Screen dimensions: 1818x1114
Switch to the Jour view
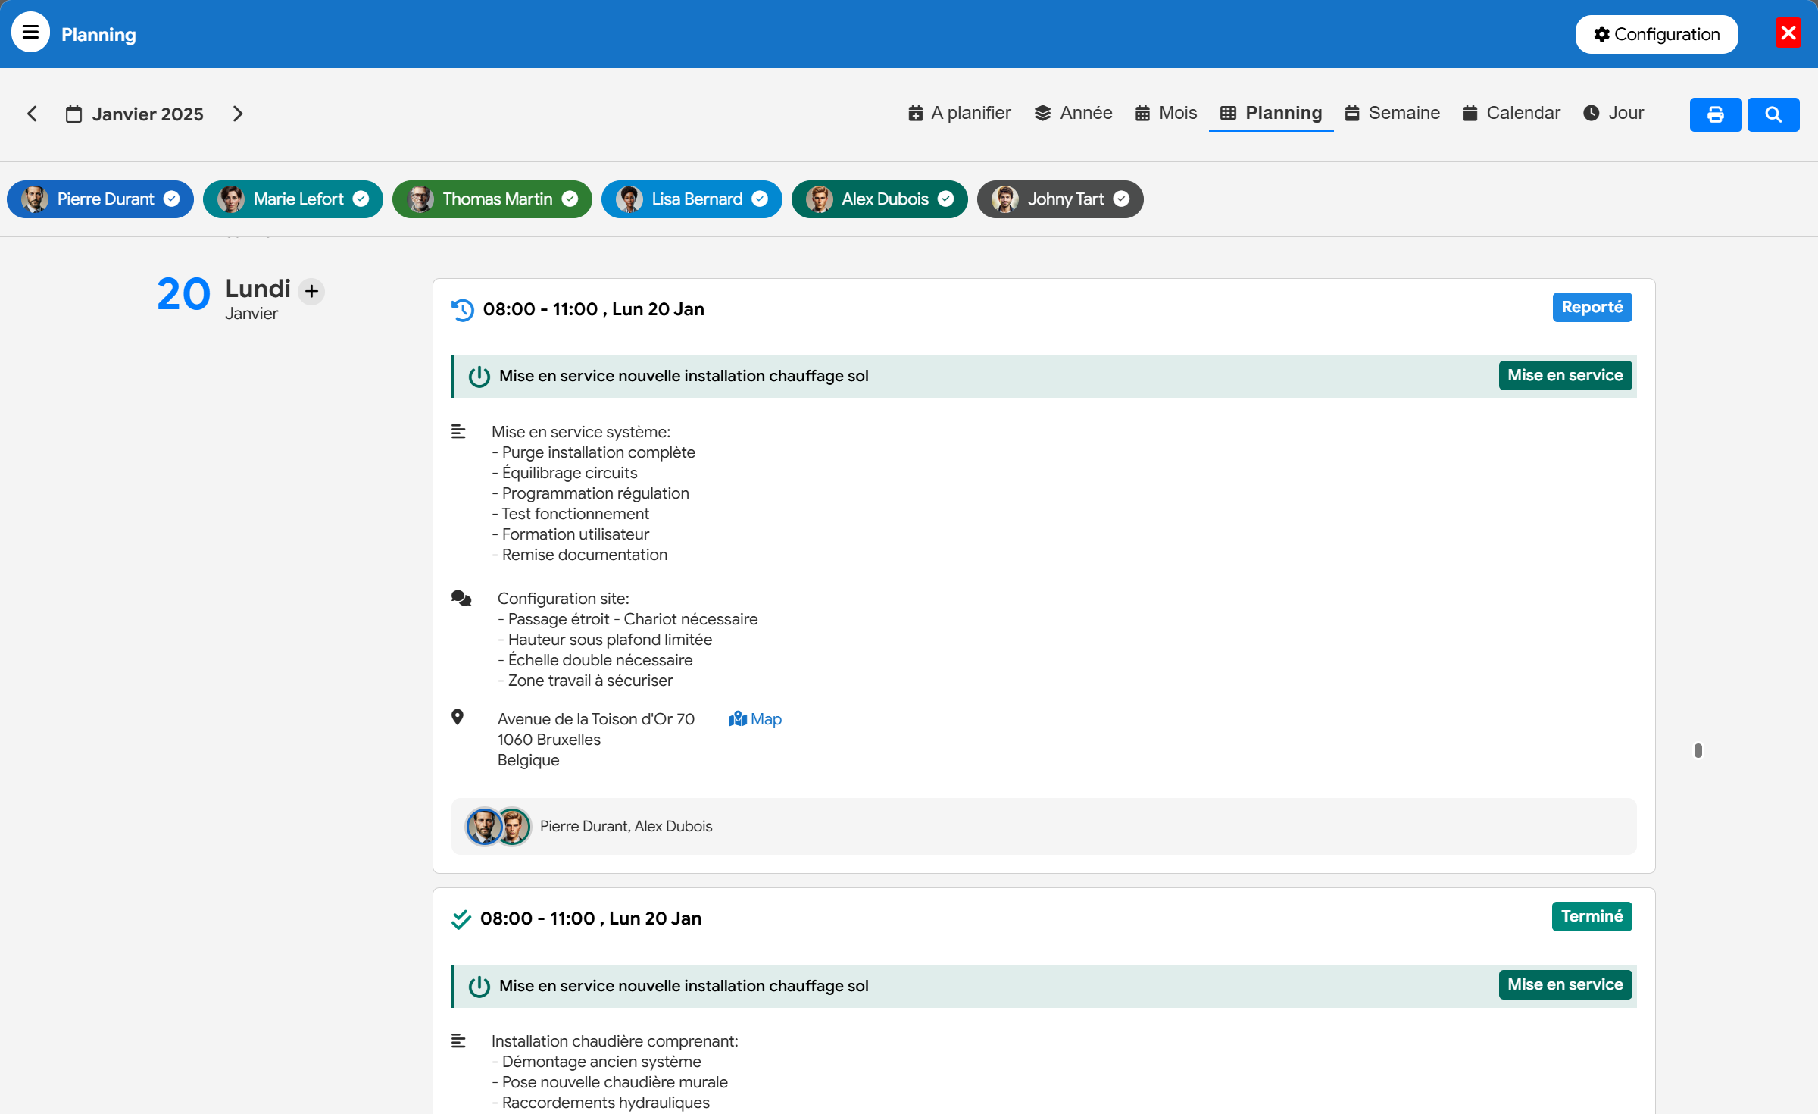(1613, 113)
